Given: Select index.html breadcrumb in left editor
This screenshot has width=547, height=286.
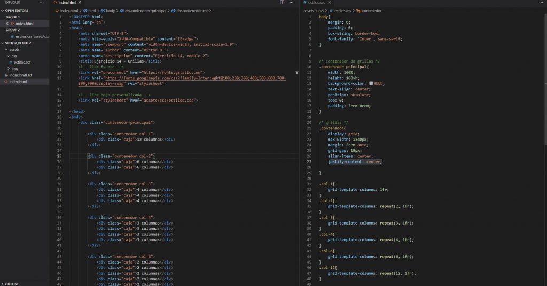Looking at the screenshot, I should [x=69, y=11].
